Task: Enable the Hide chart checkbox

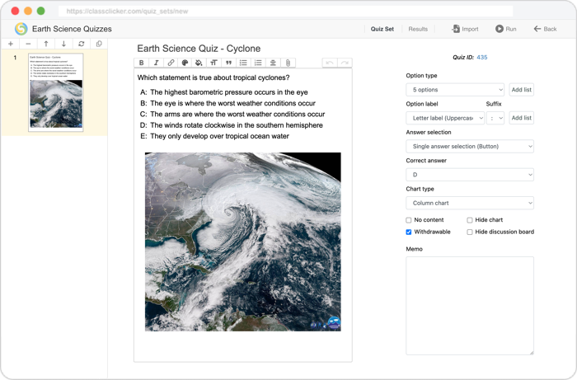Action: click(x=470, y=220)
